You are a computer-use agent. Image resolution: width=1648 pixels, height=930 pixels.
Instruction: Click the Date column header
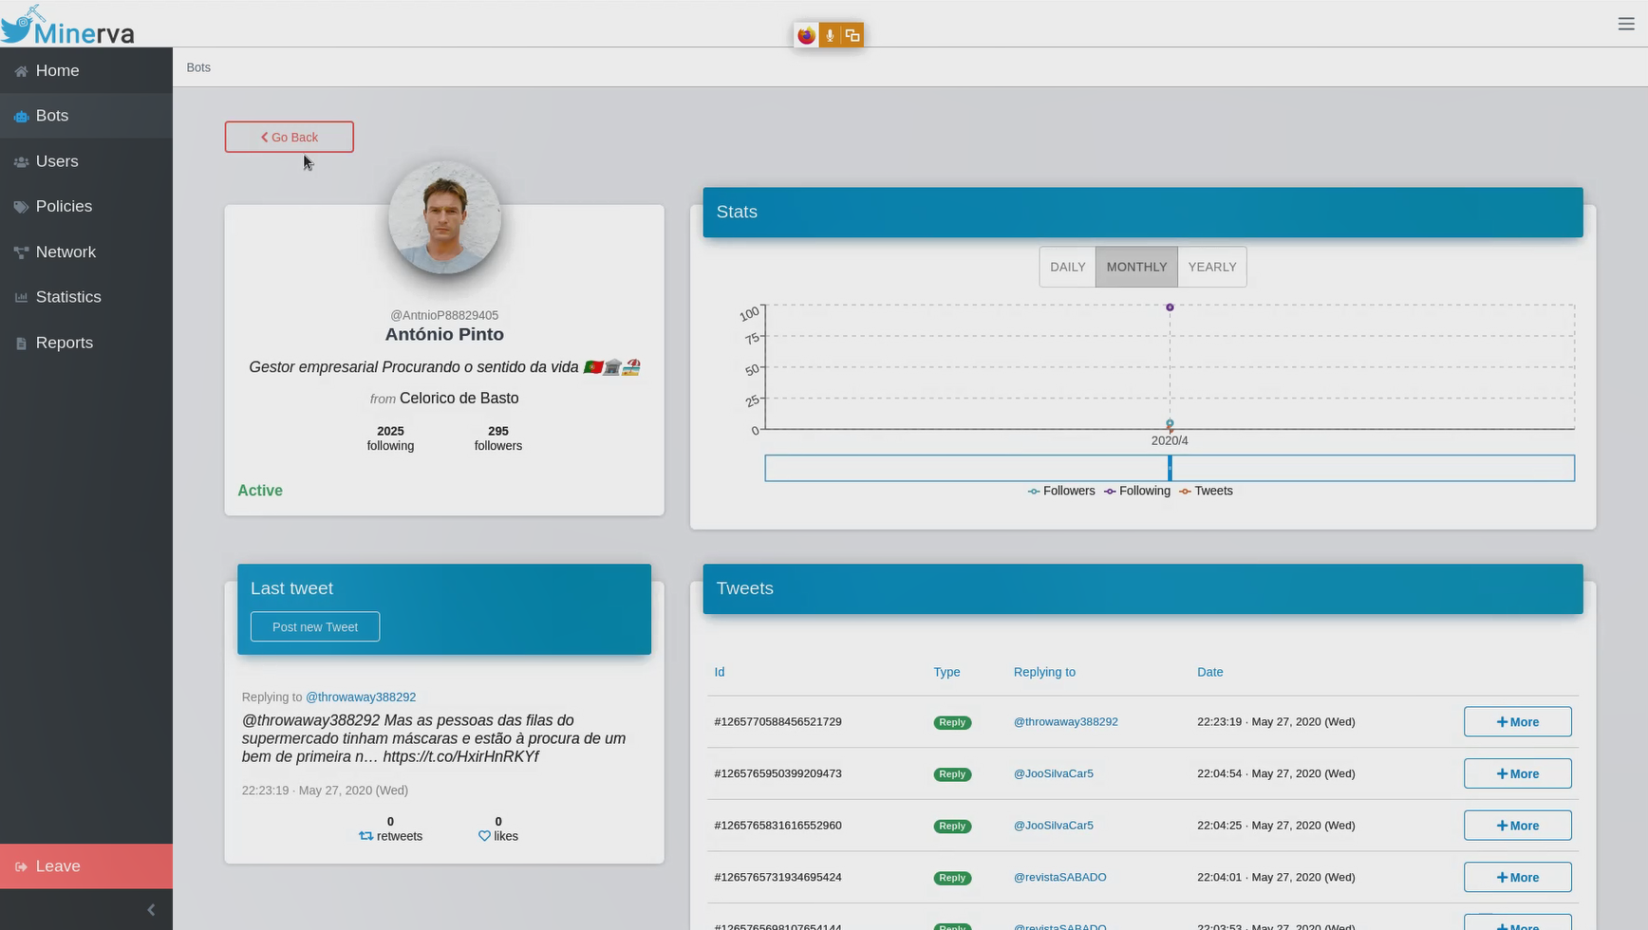tap(1209, 672)
